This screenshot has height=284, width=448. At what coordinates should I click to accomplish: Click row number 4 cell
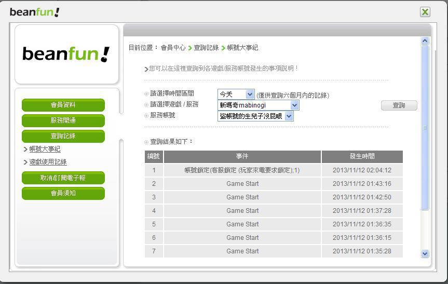(x=154, y=211)
